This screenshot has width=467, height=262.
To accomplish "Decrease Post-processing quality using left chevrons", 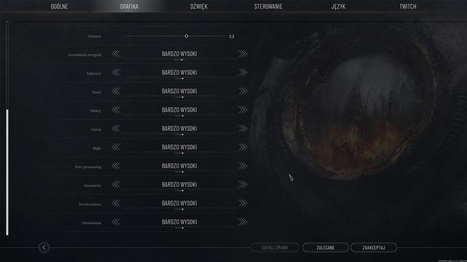I will pyautogui.click(x=116, y=166).
